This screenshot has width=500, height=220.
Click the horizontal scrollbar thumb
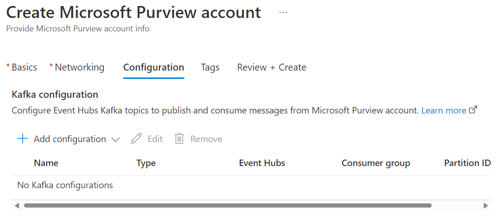(228, 206)
